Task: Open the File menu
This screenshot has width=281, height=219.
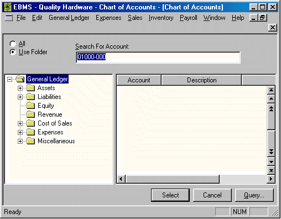Action: [x=21, y=18]
